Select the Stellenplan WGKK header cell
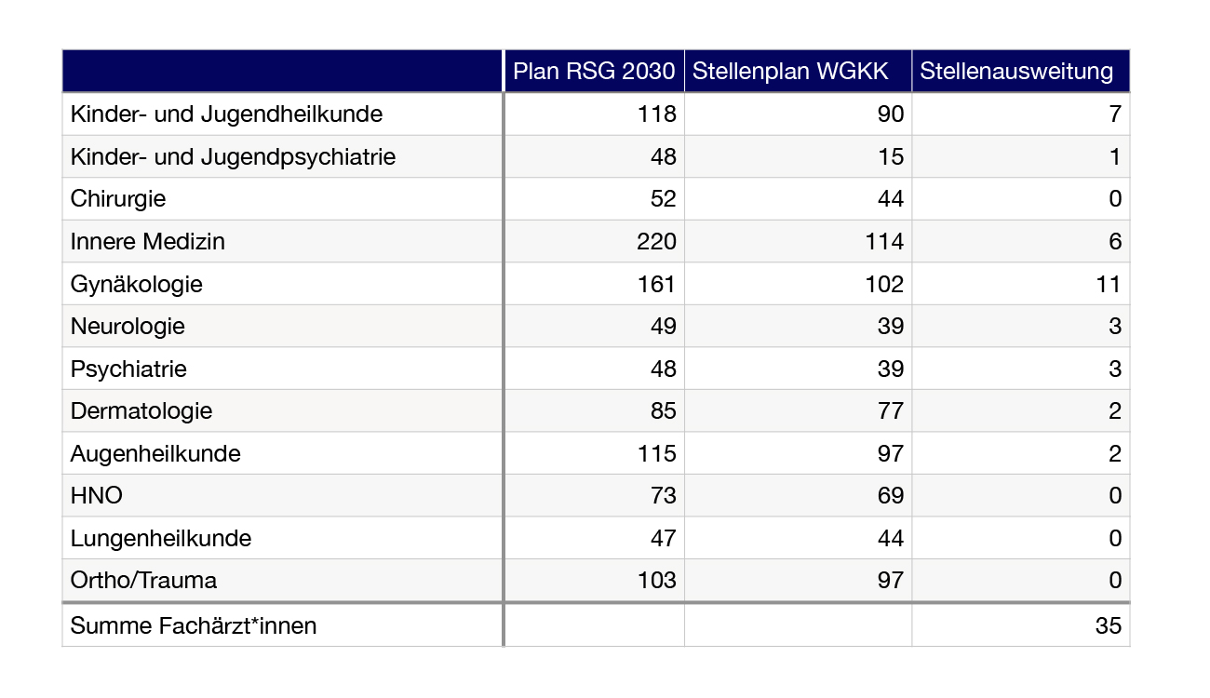Screen dimensions: 1210x698 pyautogui.click(x=798, y=72)
